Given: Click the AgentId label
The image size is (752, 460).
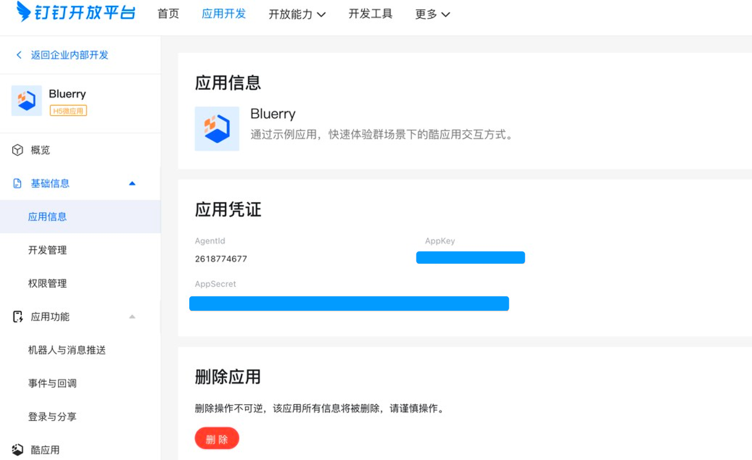Looking at the screenshot, I should click(210, 241).
